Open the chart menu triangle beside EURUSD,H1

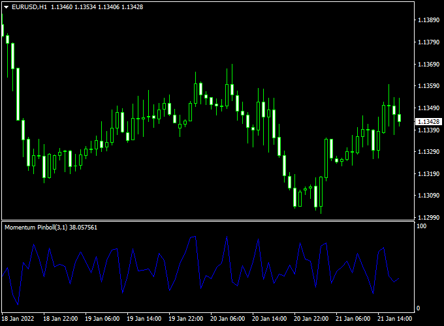[x=7, y=7]
